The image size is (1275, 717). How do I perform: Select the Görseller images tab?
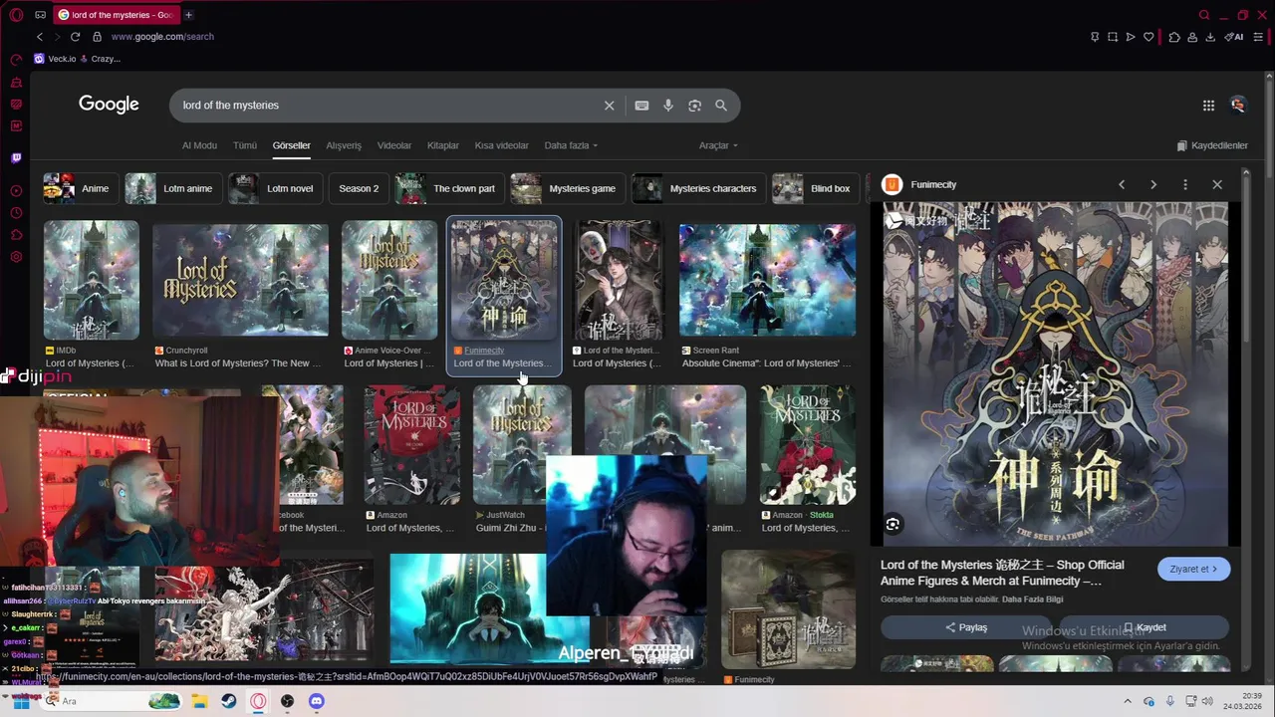292,145
